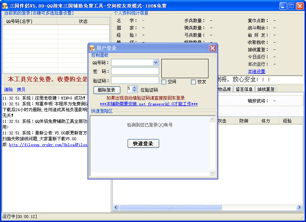Click the 位验证码 label
The width and height of the screenshot is (306, 222).
click(x=149, y=90)
